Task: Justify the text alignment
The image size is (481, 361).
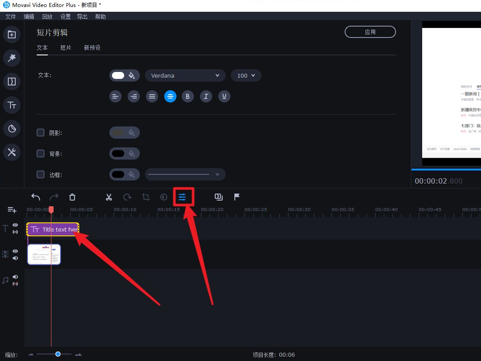Action: tap(152, 96)
